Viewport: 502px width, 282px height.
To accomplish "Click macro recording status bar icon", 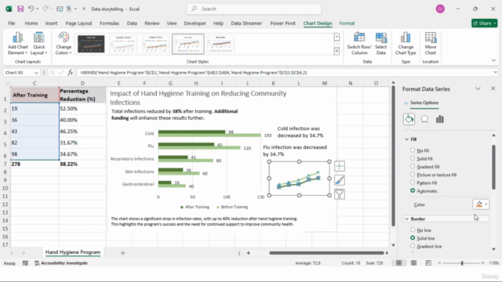I will pyautogui.click(x=25, y=263).
